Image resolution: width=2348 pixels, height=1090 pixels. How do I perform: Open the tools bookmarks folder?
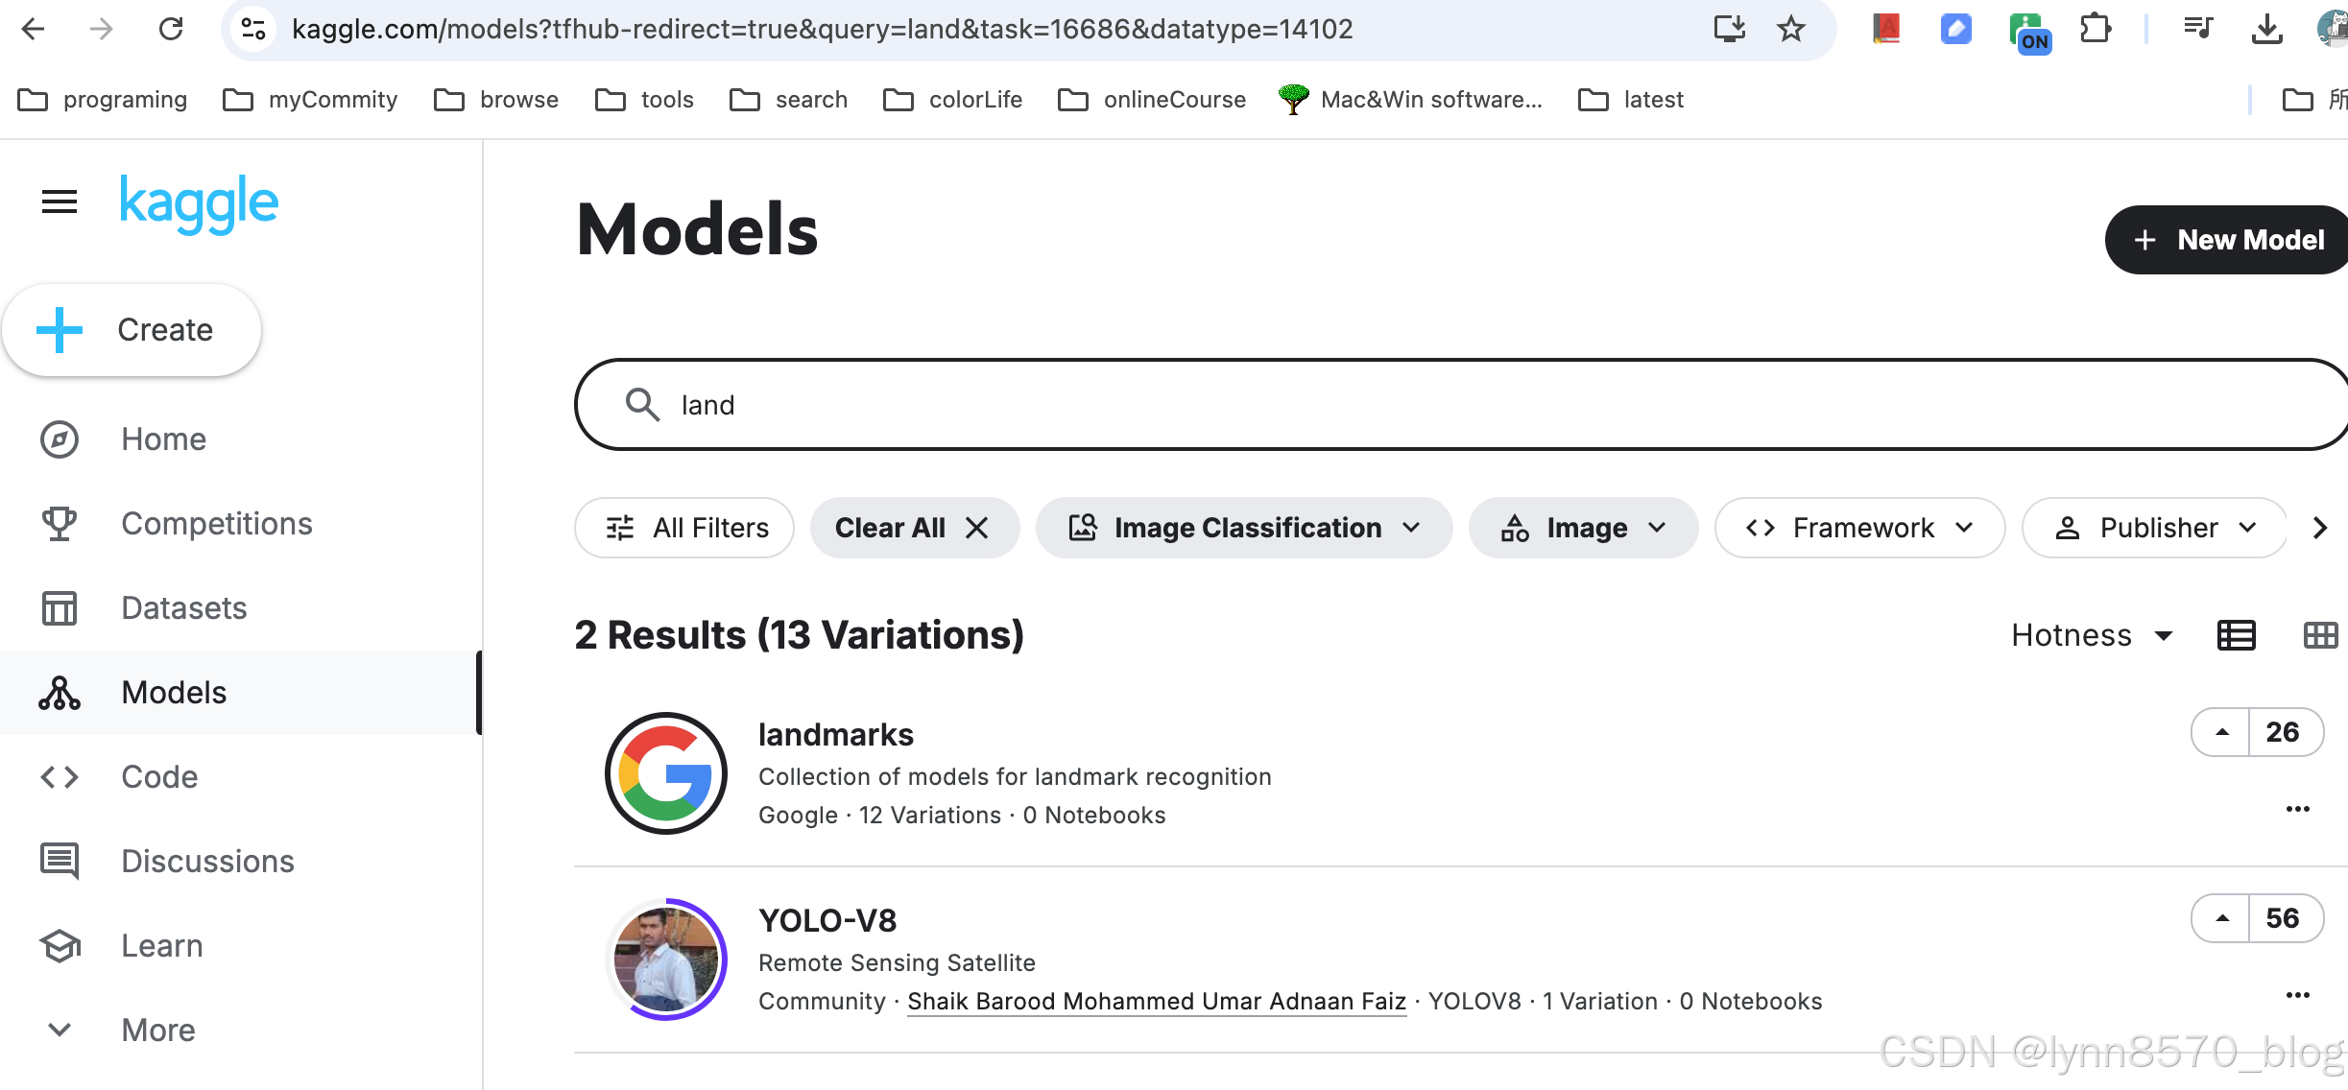[644, 100]
